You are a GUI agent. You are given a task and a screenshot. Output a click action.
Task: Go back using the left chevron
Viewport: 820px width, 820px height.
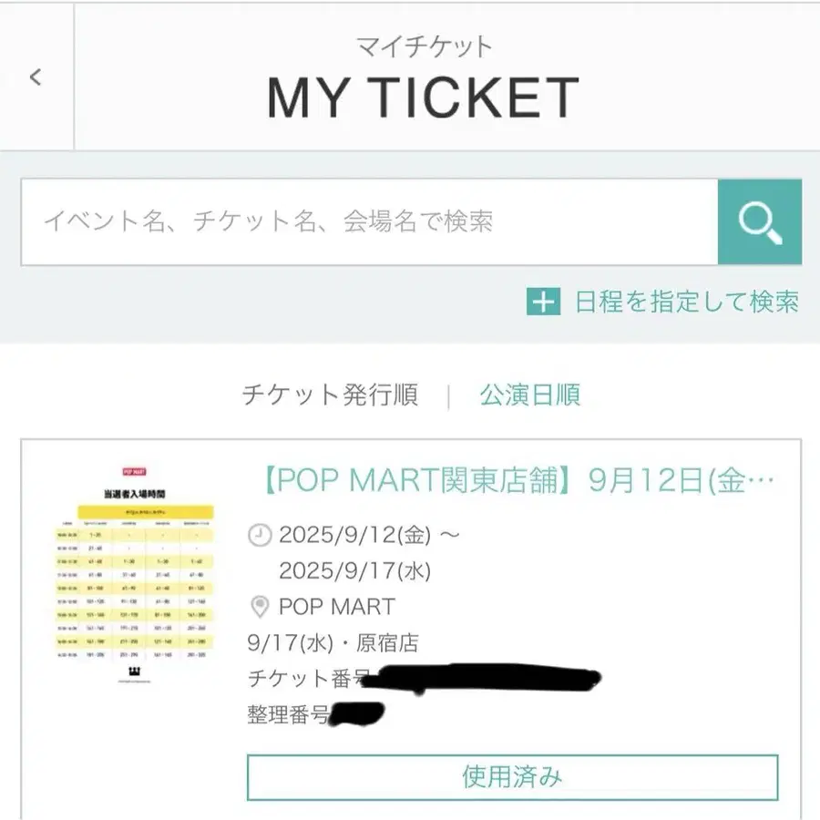36,77
